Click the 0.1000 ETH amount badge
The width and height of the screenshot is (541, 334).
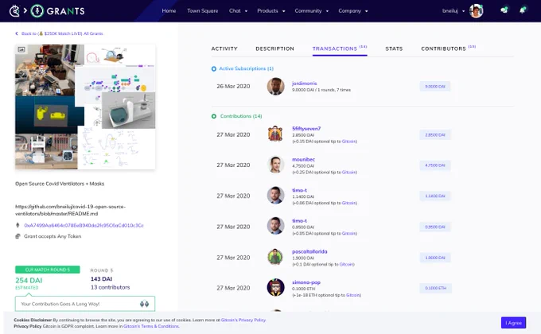pyautogui.click(x=435, y=288)
